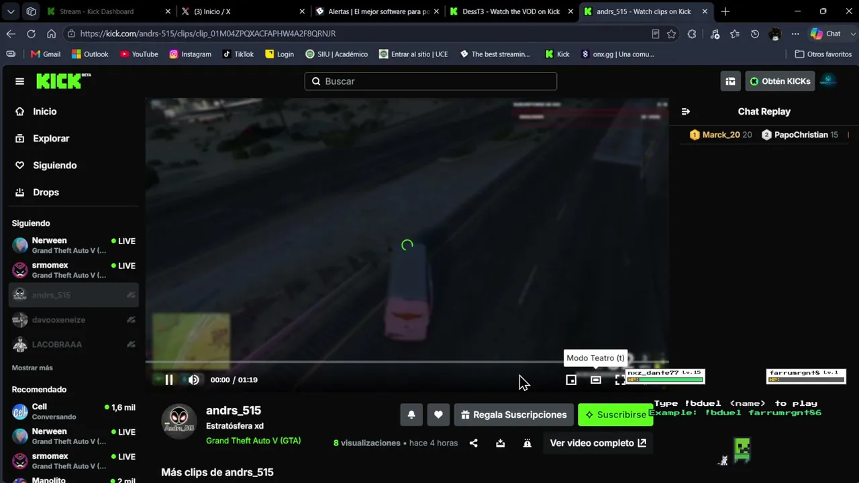Switch to the Stream - Kick Dashboard tab
Image resolution: width=859 pixels, height=483 pixels.
tap(107, 11)
